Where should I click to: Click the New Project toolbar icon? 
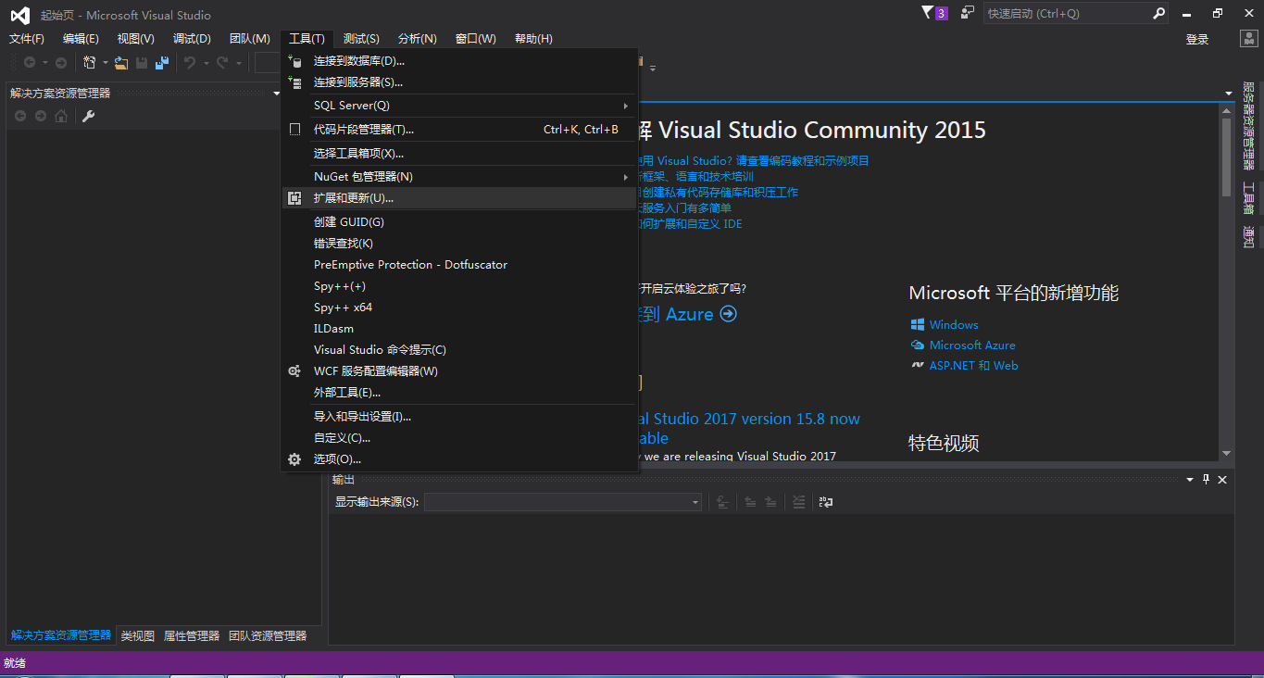tap(90, 63)
